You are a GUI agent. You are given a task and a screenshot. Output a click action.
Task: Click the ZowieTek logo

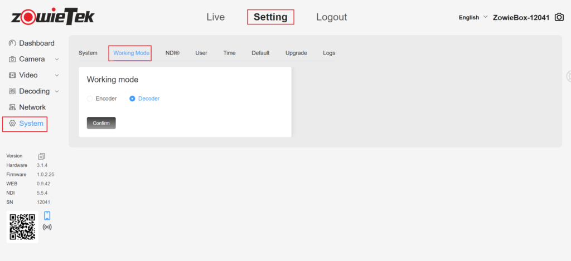point(53,17)
